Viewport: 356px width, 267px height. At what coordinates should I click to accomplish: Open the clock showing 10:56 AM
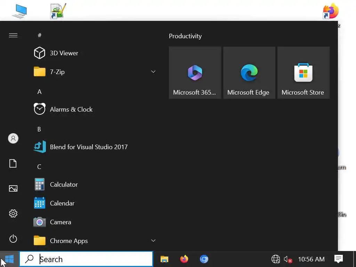click(x=311, y=259)
